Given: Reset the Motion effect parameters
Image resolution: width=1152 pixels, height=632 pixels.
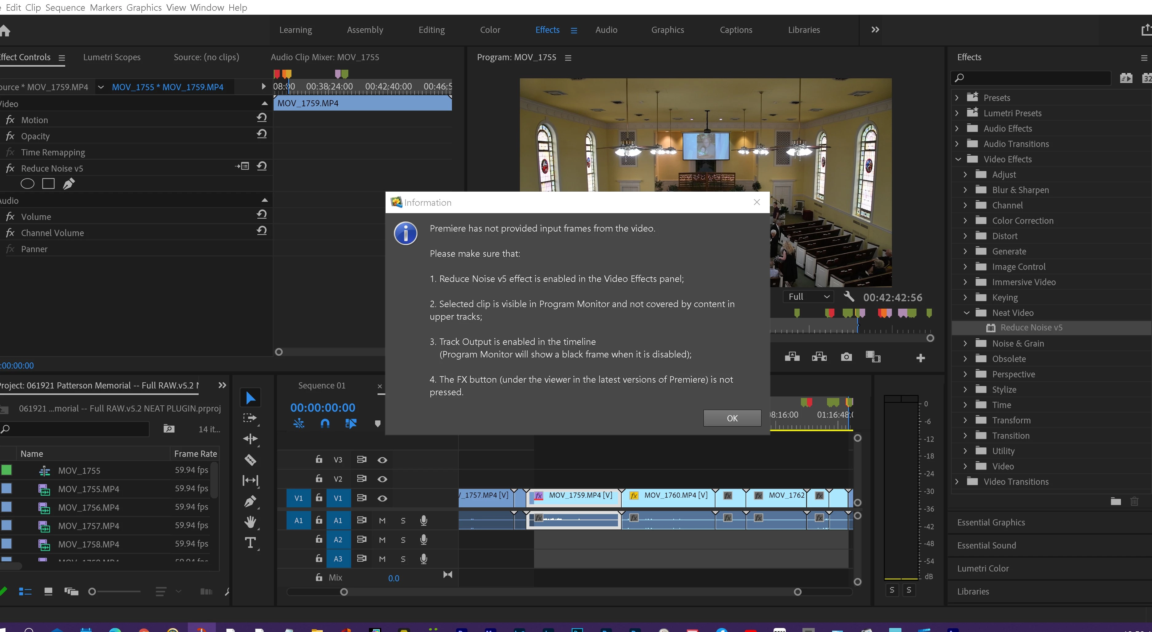Looking at the screenshot, I should tap(262, 118).
